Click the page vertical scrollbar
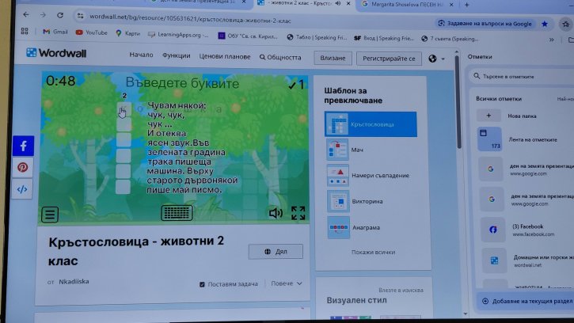Image resolution: width=574 pixels, height=323 pixels. (458, 103)
